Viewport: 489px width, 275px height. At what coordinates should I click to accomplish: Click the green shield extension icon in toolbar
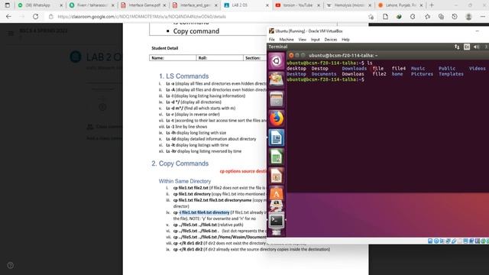(x=399, y=17)
